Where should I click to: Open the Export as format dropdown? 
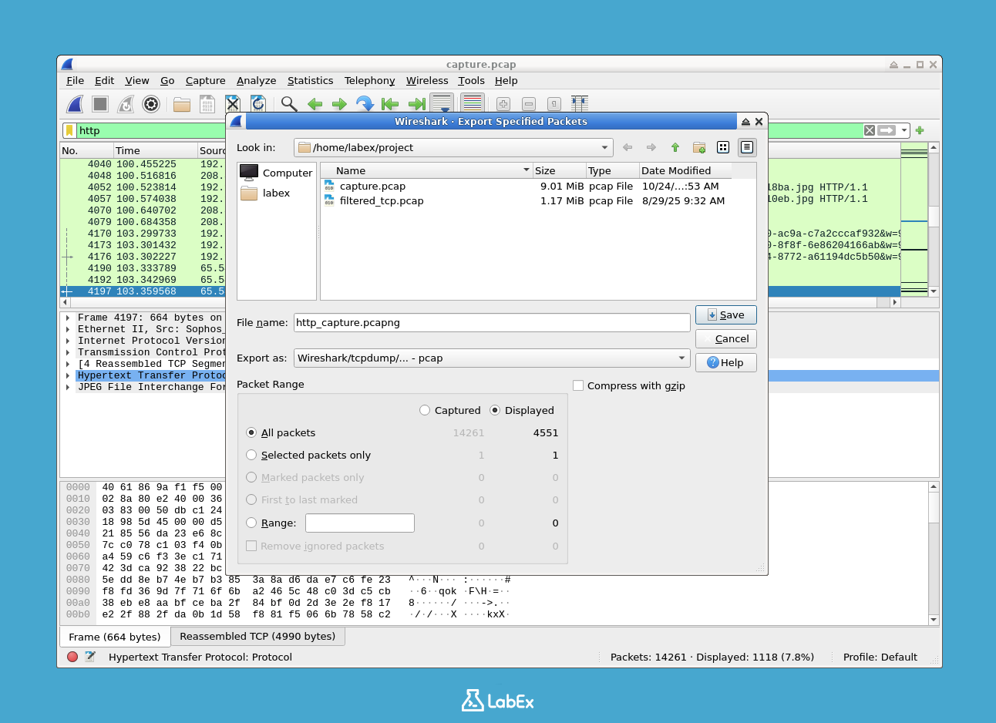pos(680,358)
